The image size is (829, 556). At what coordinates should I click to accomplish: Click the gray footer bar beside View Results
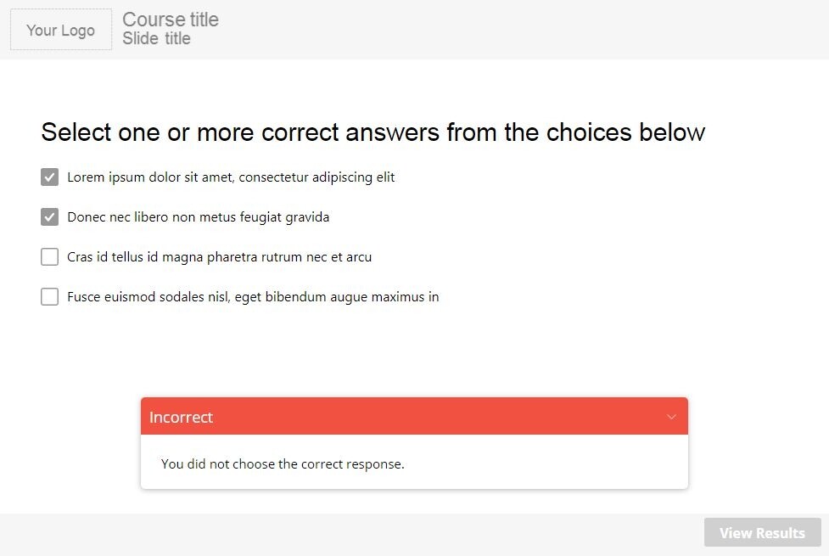coord(339,534)
